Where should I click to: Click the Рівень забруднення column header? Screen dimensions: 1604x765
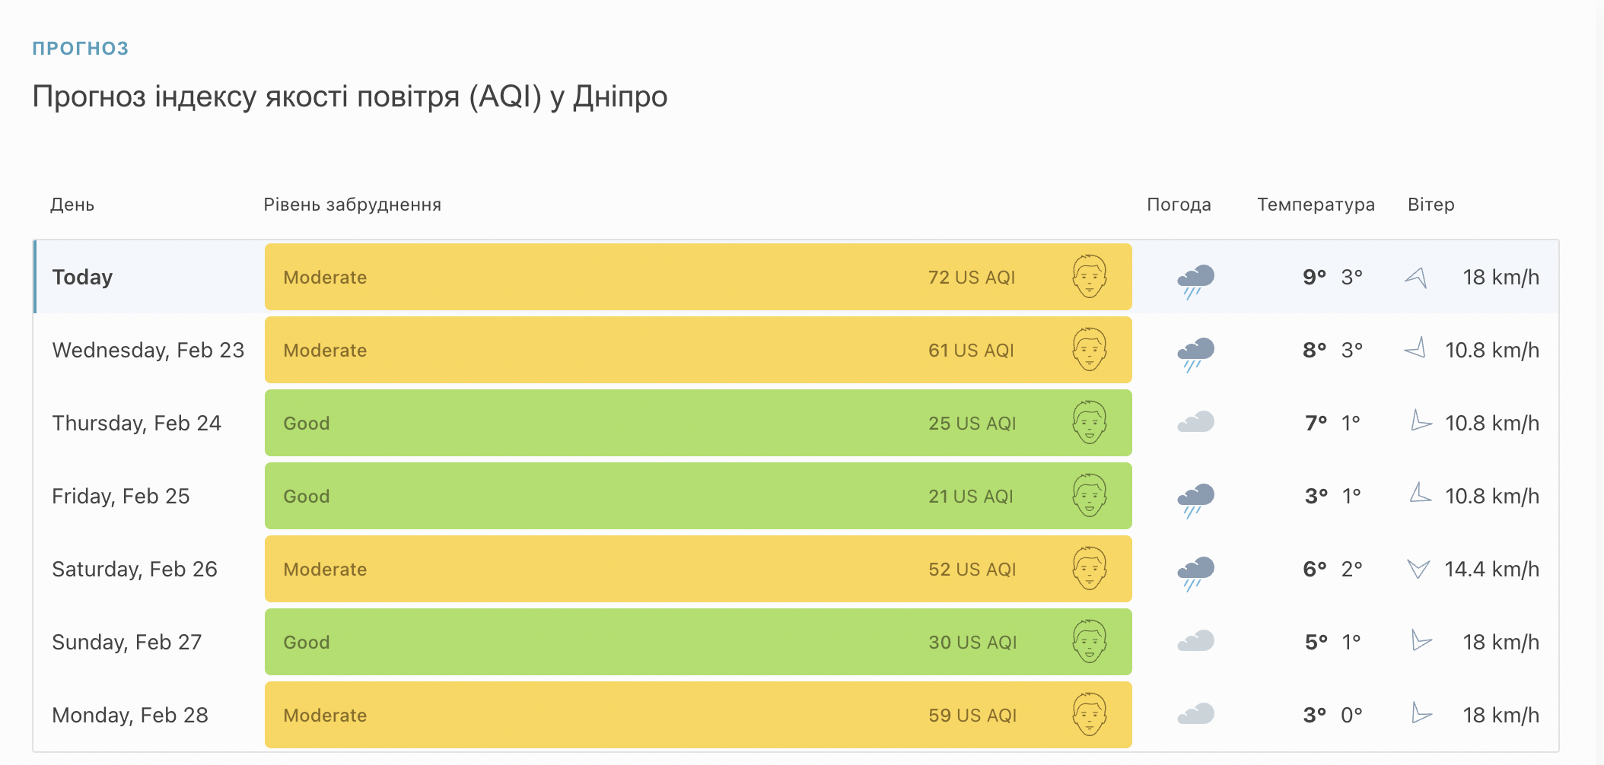[352, 205]
